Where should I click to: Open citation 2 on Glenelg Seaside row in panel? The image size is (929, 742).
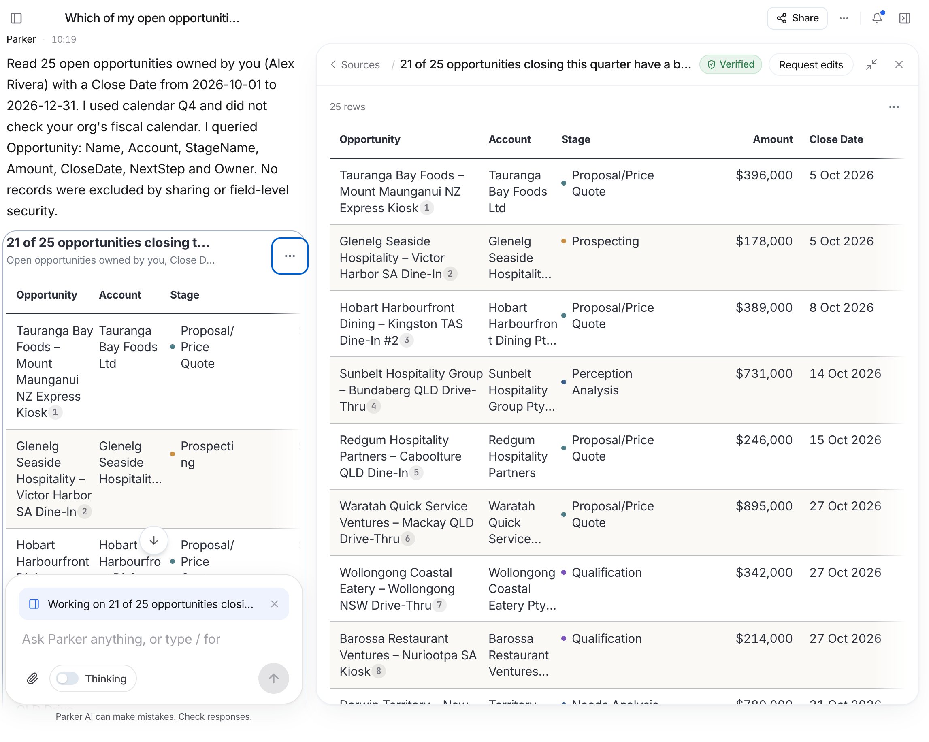click(x=450, y=274)
